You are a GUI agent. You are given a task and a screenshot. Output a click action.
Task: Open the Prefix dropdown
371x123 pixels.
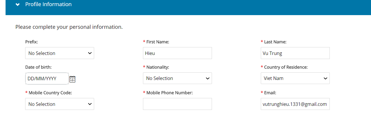point(60,53)
